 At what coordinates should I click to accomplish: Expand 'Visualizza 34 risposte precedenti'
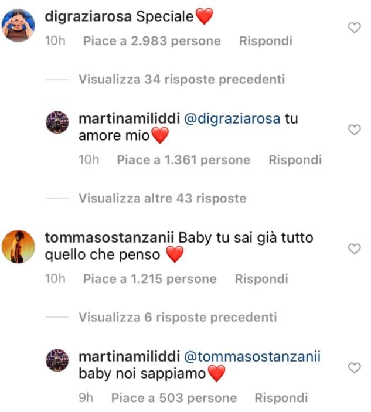click(x=182, y=79)
